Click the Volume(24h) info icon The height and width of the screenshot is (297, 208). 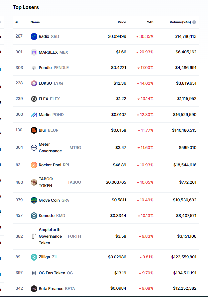(x=194, y=22)
